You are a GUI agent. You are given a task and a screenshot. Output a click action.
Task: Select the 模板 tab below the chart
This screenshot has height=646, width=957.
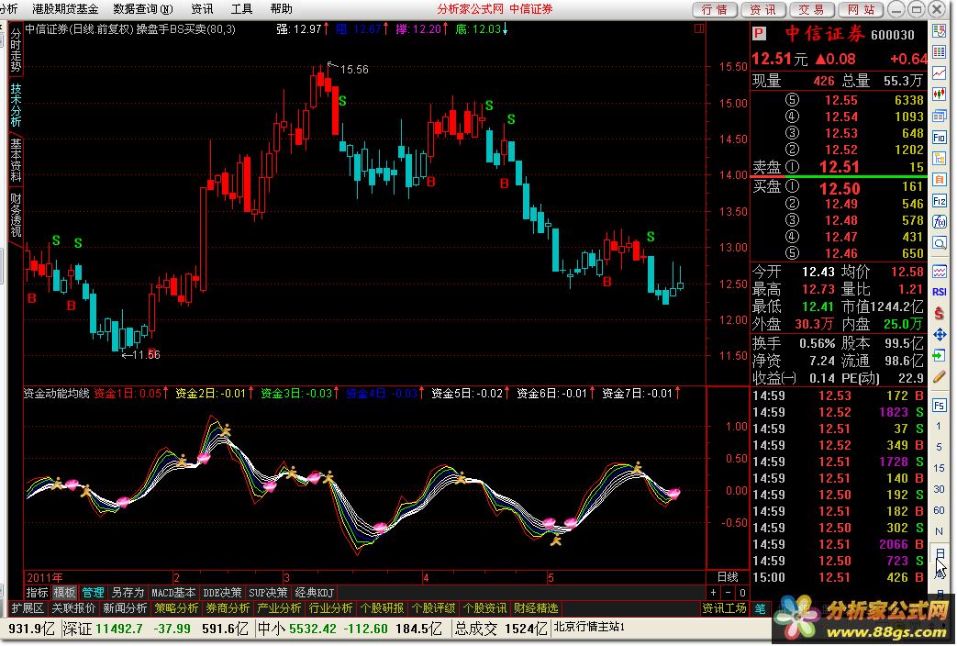tap(64, 592)
